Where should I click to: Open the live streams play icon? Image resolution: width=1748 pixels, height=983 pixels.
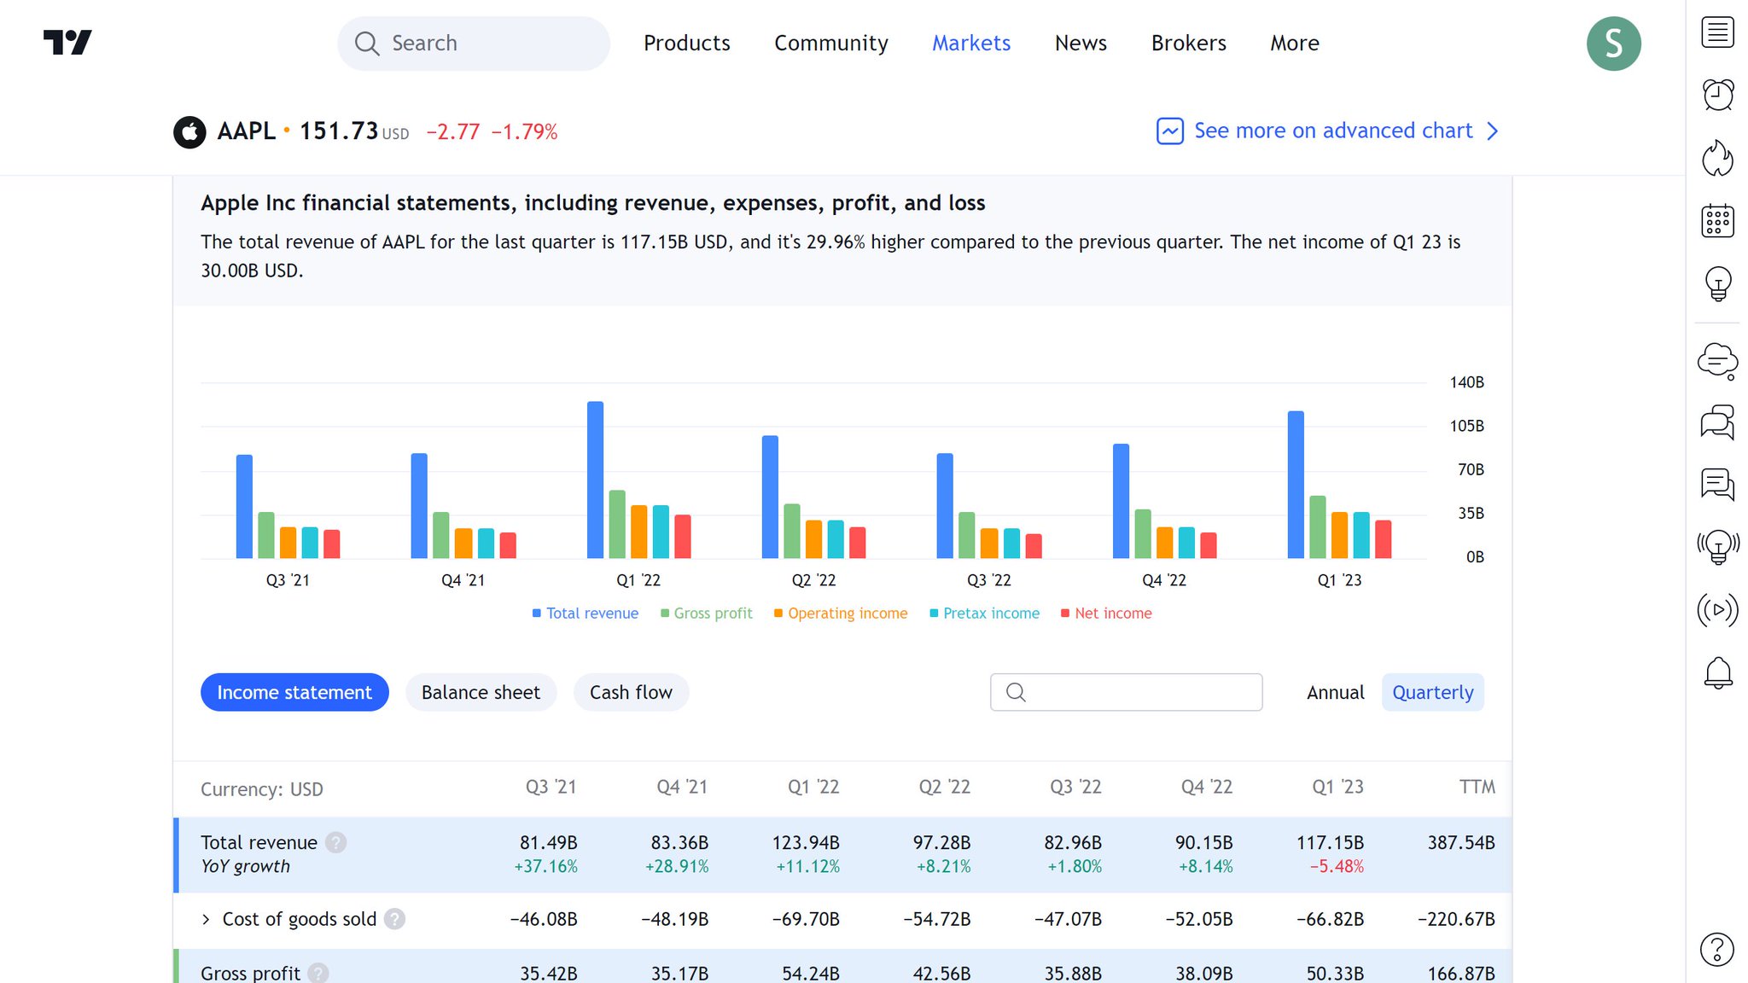click(x=1717, y=610)
